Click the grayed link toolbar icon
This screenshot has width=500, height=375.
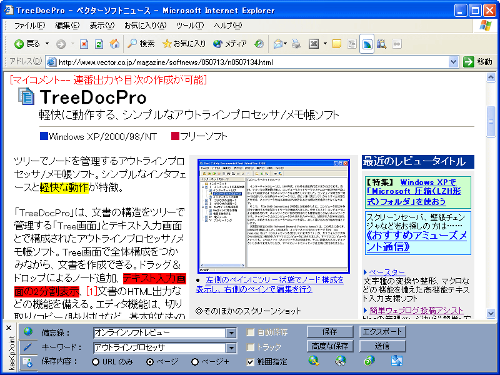pos(397,44)
